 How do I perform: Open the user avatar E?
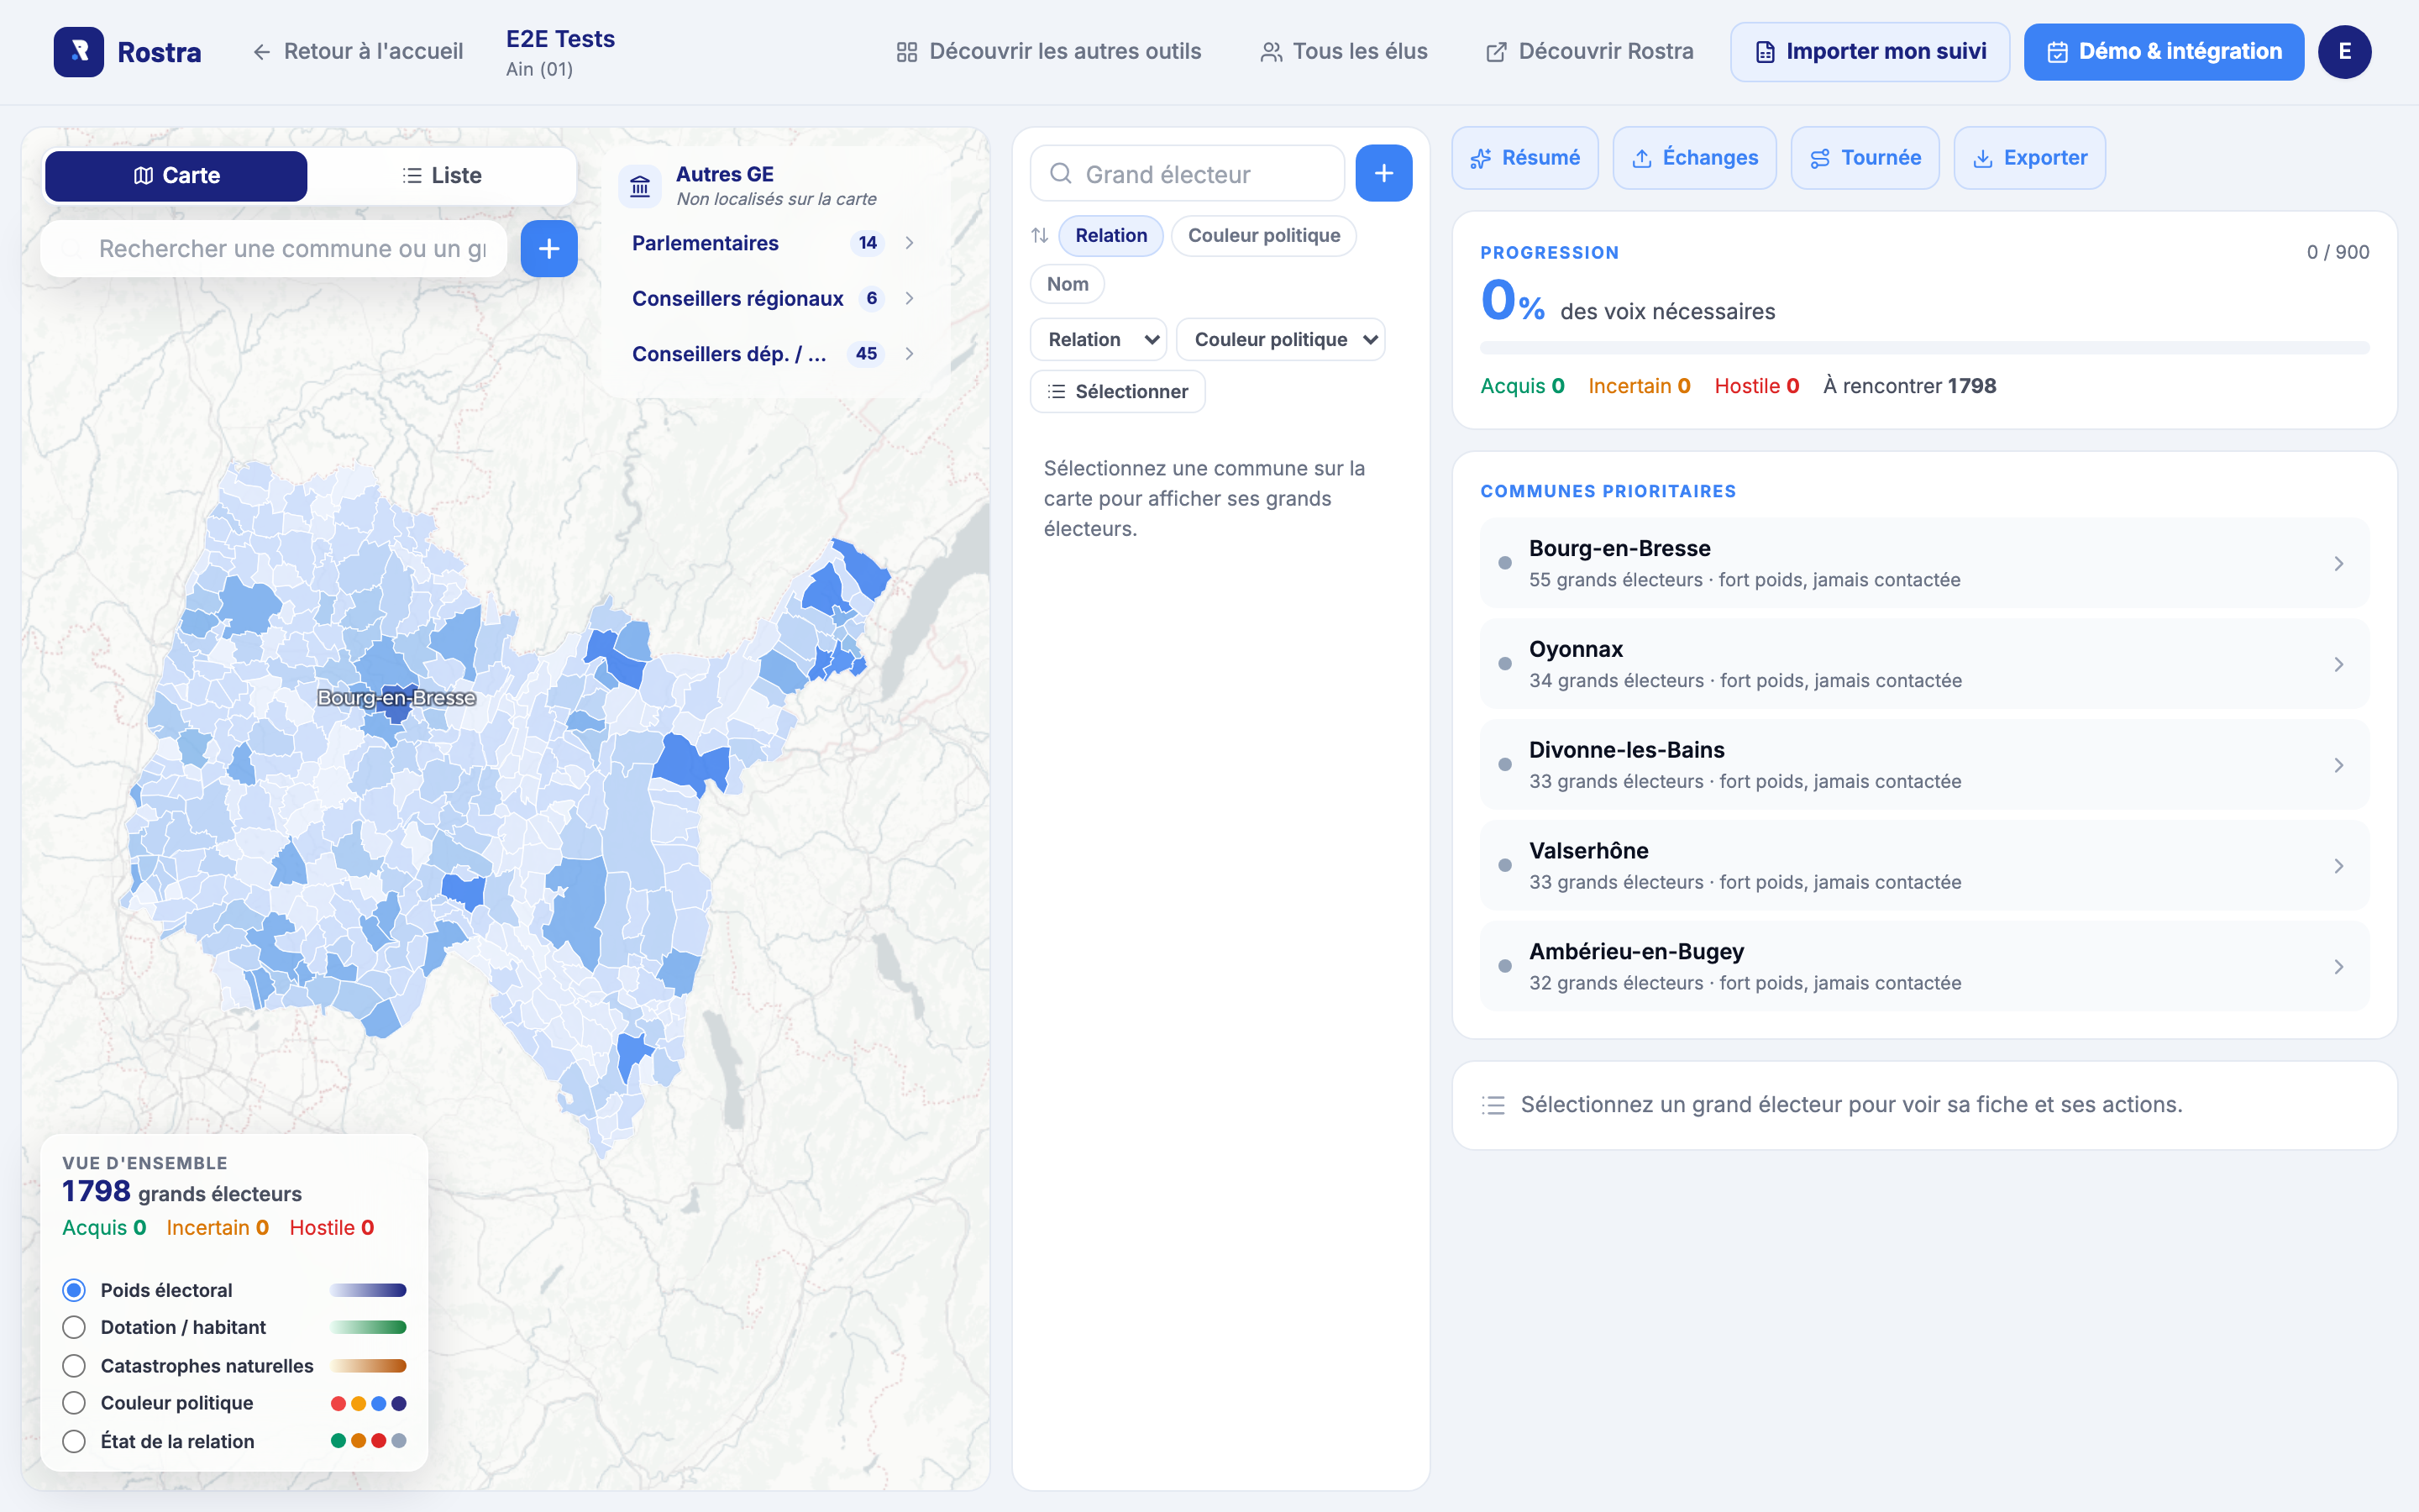2345,52
